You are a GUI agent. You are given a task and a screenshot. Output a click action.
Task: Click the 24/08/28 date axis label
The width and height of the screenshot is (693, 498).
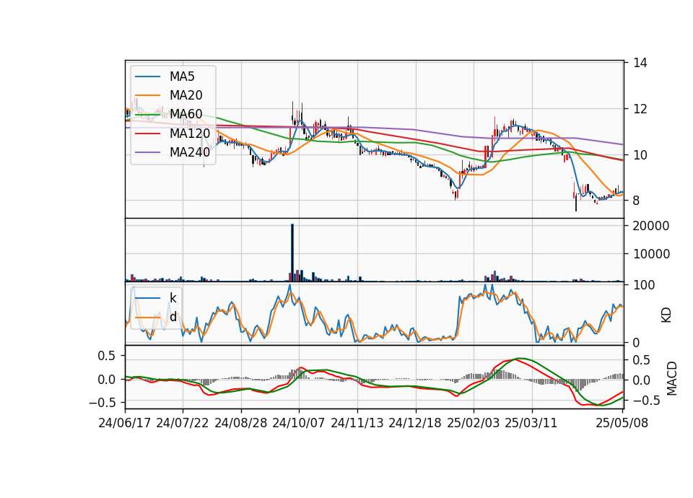click(x=241, y=423)
